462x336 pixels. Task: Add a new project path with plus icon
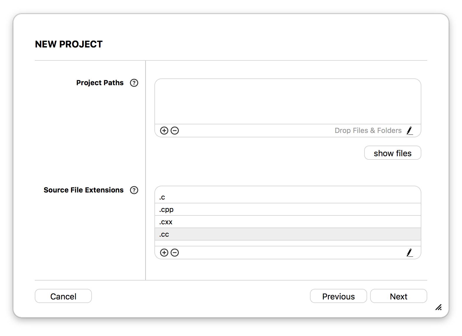click(x=164, y=131)
